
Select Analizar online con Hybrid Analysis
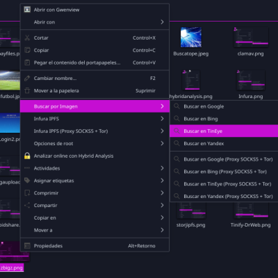point(95,156)
